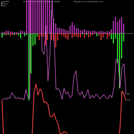Click the Price legend color swatch
Image resolution: width=134 pixels, height=134 pixels.
click(2, 6)
